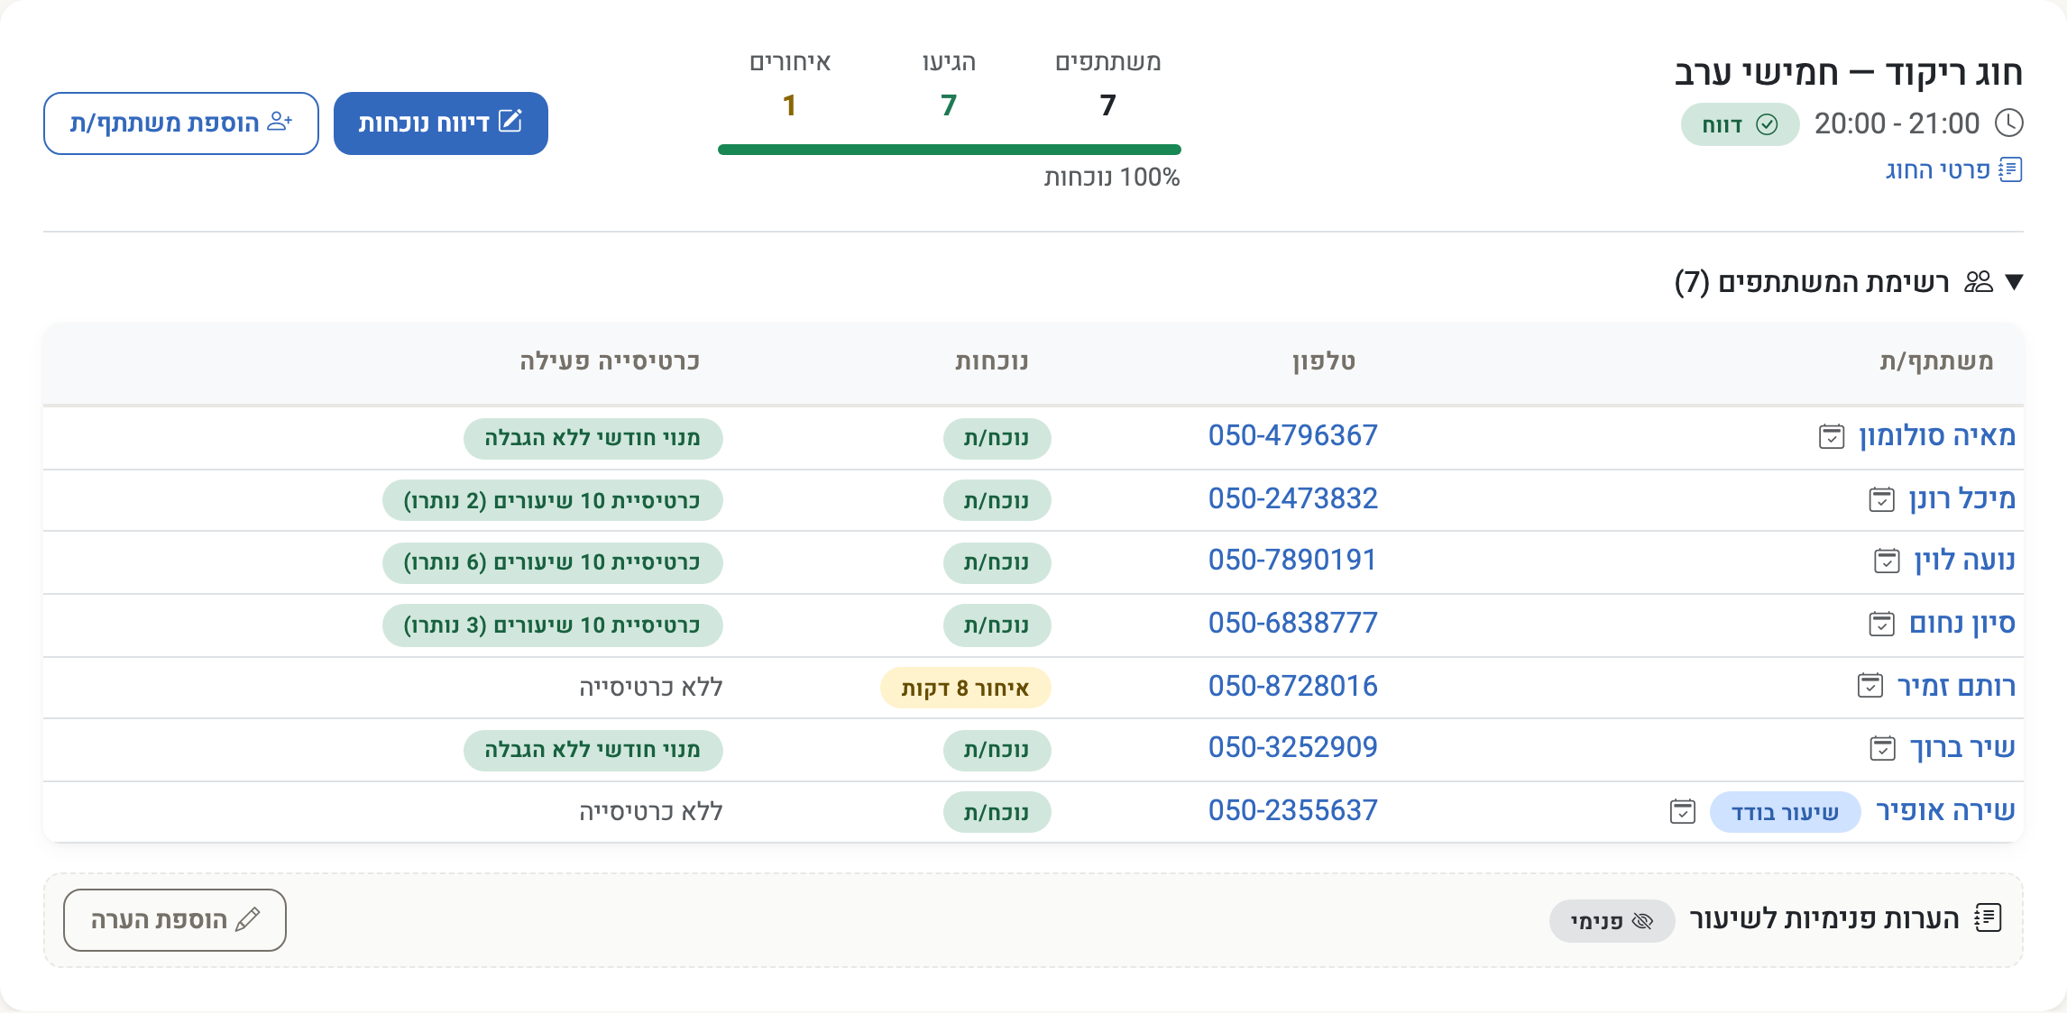Collapse the רשימת המשתתפים section triangle

coord(2014,282)
